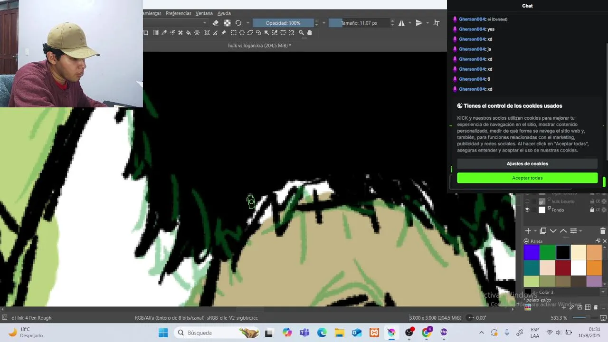The image size is (608, 342).
Task: Select the Fill bucket tool
Action: pyautogui.click(x=189, y=33)
